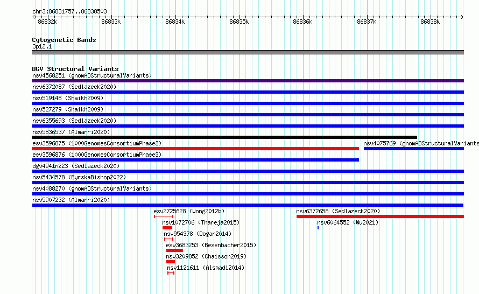Click the 86834k ruler tick label
Viewport: 479px width, 294px height.
(x=175, y=22)
